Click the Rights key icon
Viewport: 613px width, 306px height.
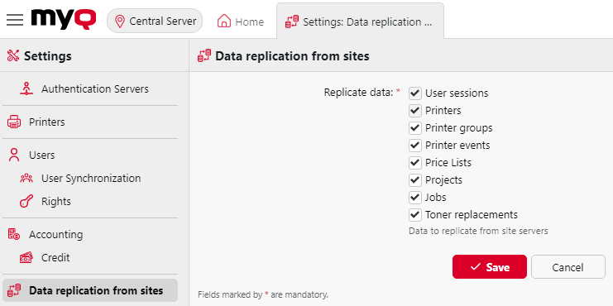pyautogui.click(x=26, y=202)
